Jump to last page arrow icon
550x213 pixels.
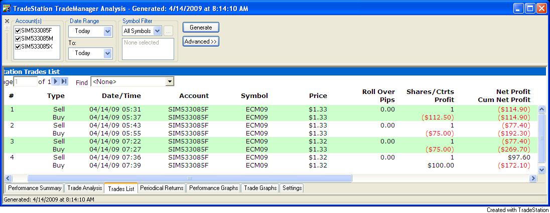tap(64, 81)
